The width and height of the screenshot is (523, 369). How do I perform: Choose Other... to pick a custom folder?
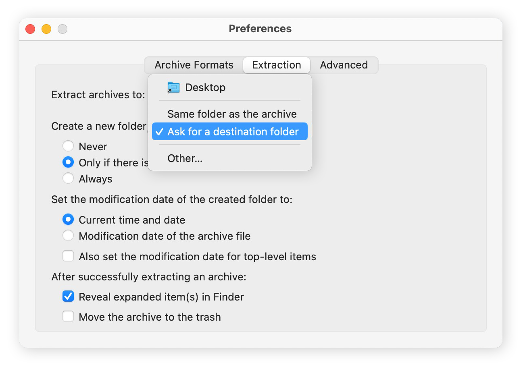(184, 158)
